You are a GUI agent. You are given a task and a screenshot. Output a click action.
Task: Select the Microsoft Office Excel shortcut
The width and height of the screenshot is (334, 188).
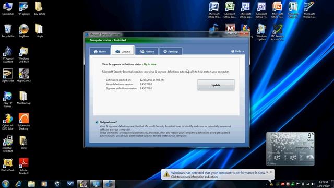[x=230, y=10]
